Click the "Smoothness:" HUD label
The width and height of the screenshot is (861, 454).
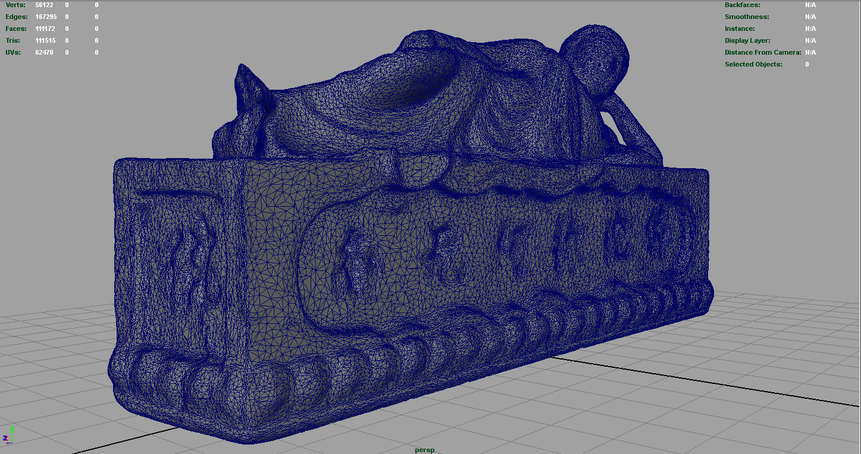coord(747,17)
